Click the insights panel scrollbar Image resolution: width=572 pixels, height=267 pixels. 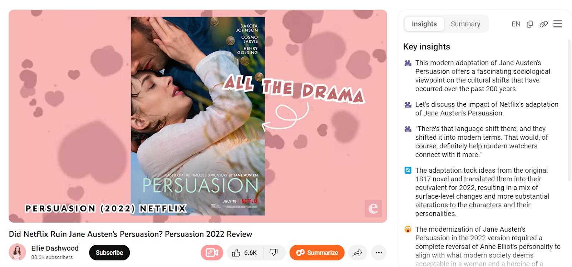[569, 110]
